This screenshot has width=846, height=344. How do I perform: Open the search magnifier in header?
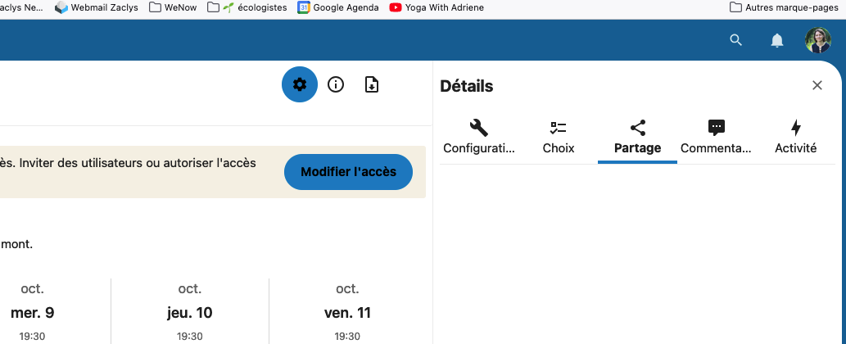point(735,40)
